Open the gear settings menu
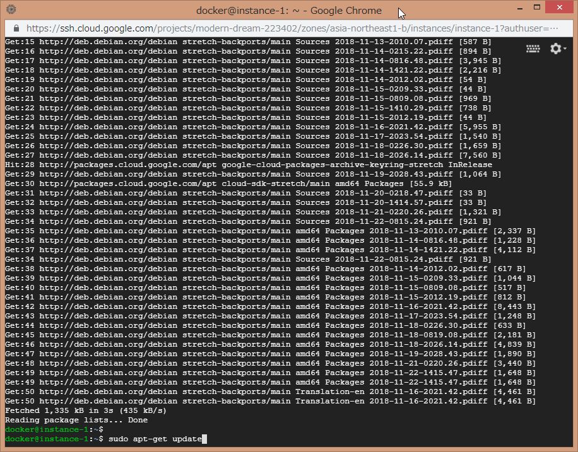This screenshot has height=452, width=578. (558, 49)
